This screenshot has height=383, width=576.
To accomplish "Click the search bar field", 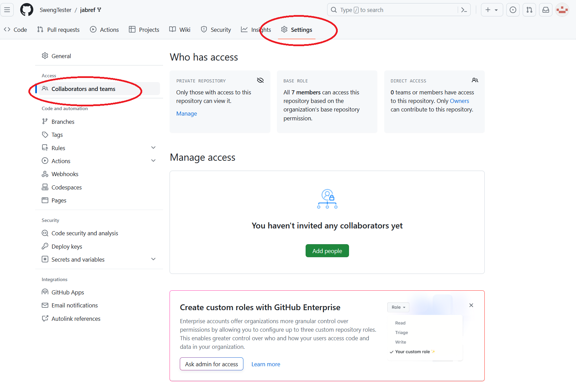I will pos(399,10).
